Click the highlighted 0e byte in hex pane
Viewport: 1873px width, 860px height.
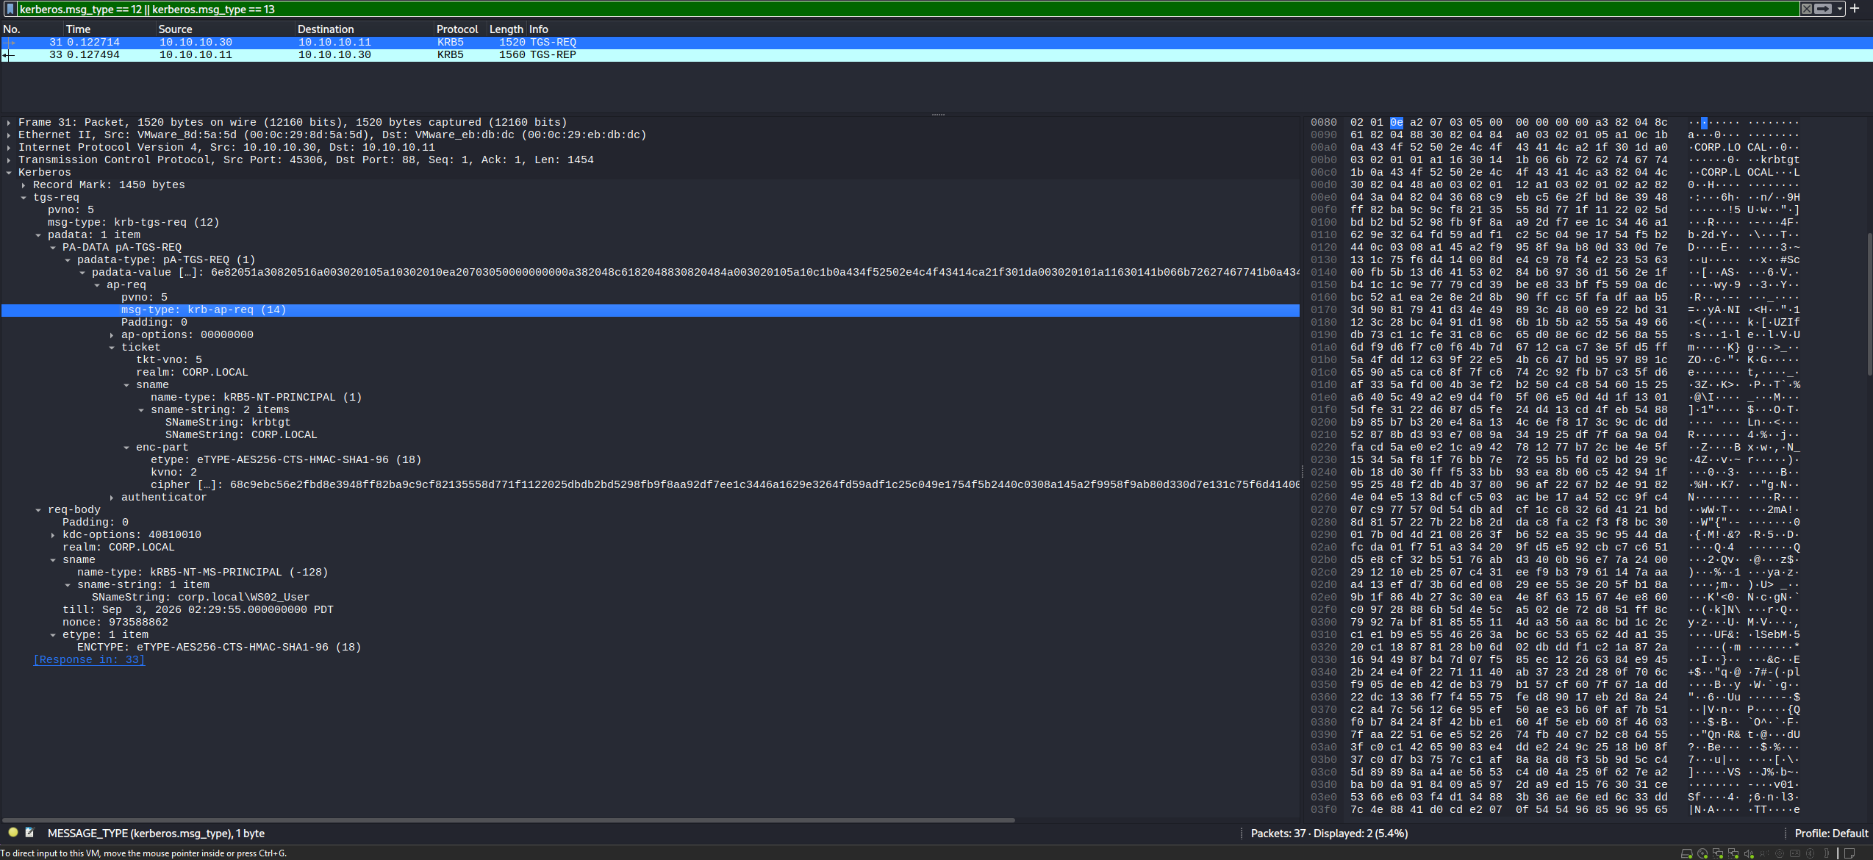tap(1396, 123)
